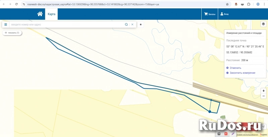Open 'Заказы' cart page
This screenshot has width=268, height=137.
(x=210, y=14)
